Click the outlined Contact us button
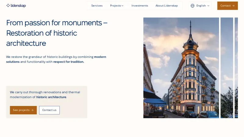 tap(49, 110)
